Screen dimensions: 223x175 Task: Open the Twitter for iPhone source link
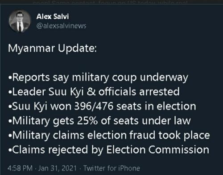point(111,168)
